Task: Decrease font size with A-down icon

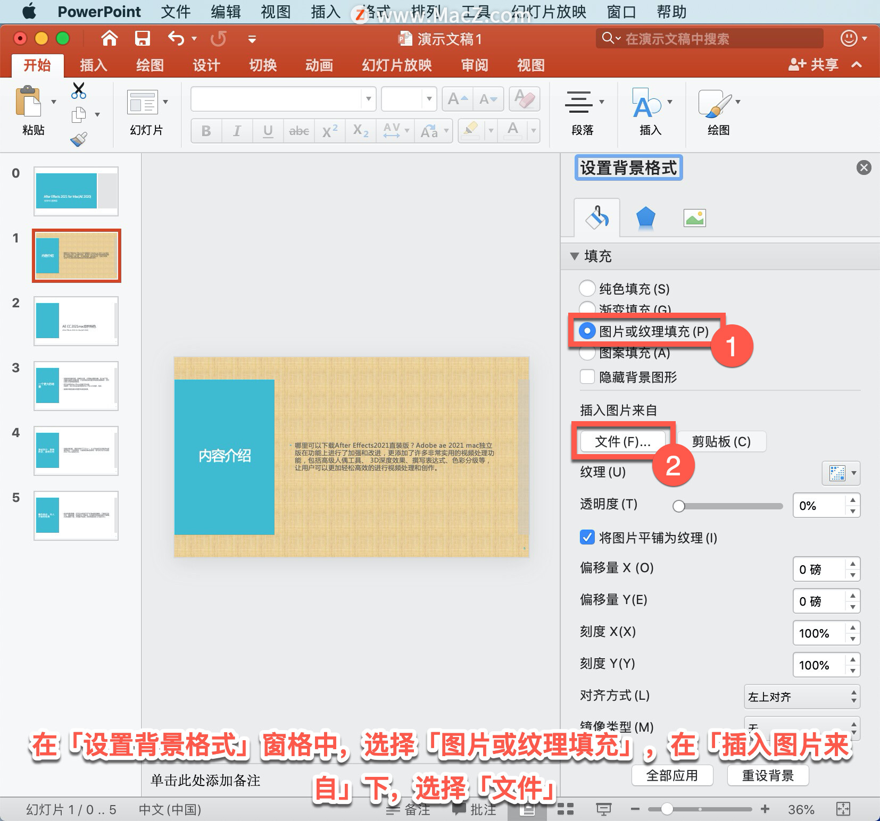Action: [488, 99]
